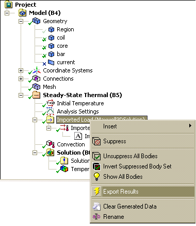Screen dimensions: 196x226
Task: Collapse the imported heat child node
Action: 49,128
